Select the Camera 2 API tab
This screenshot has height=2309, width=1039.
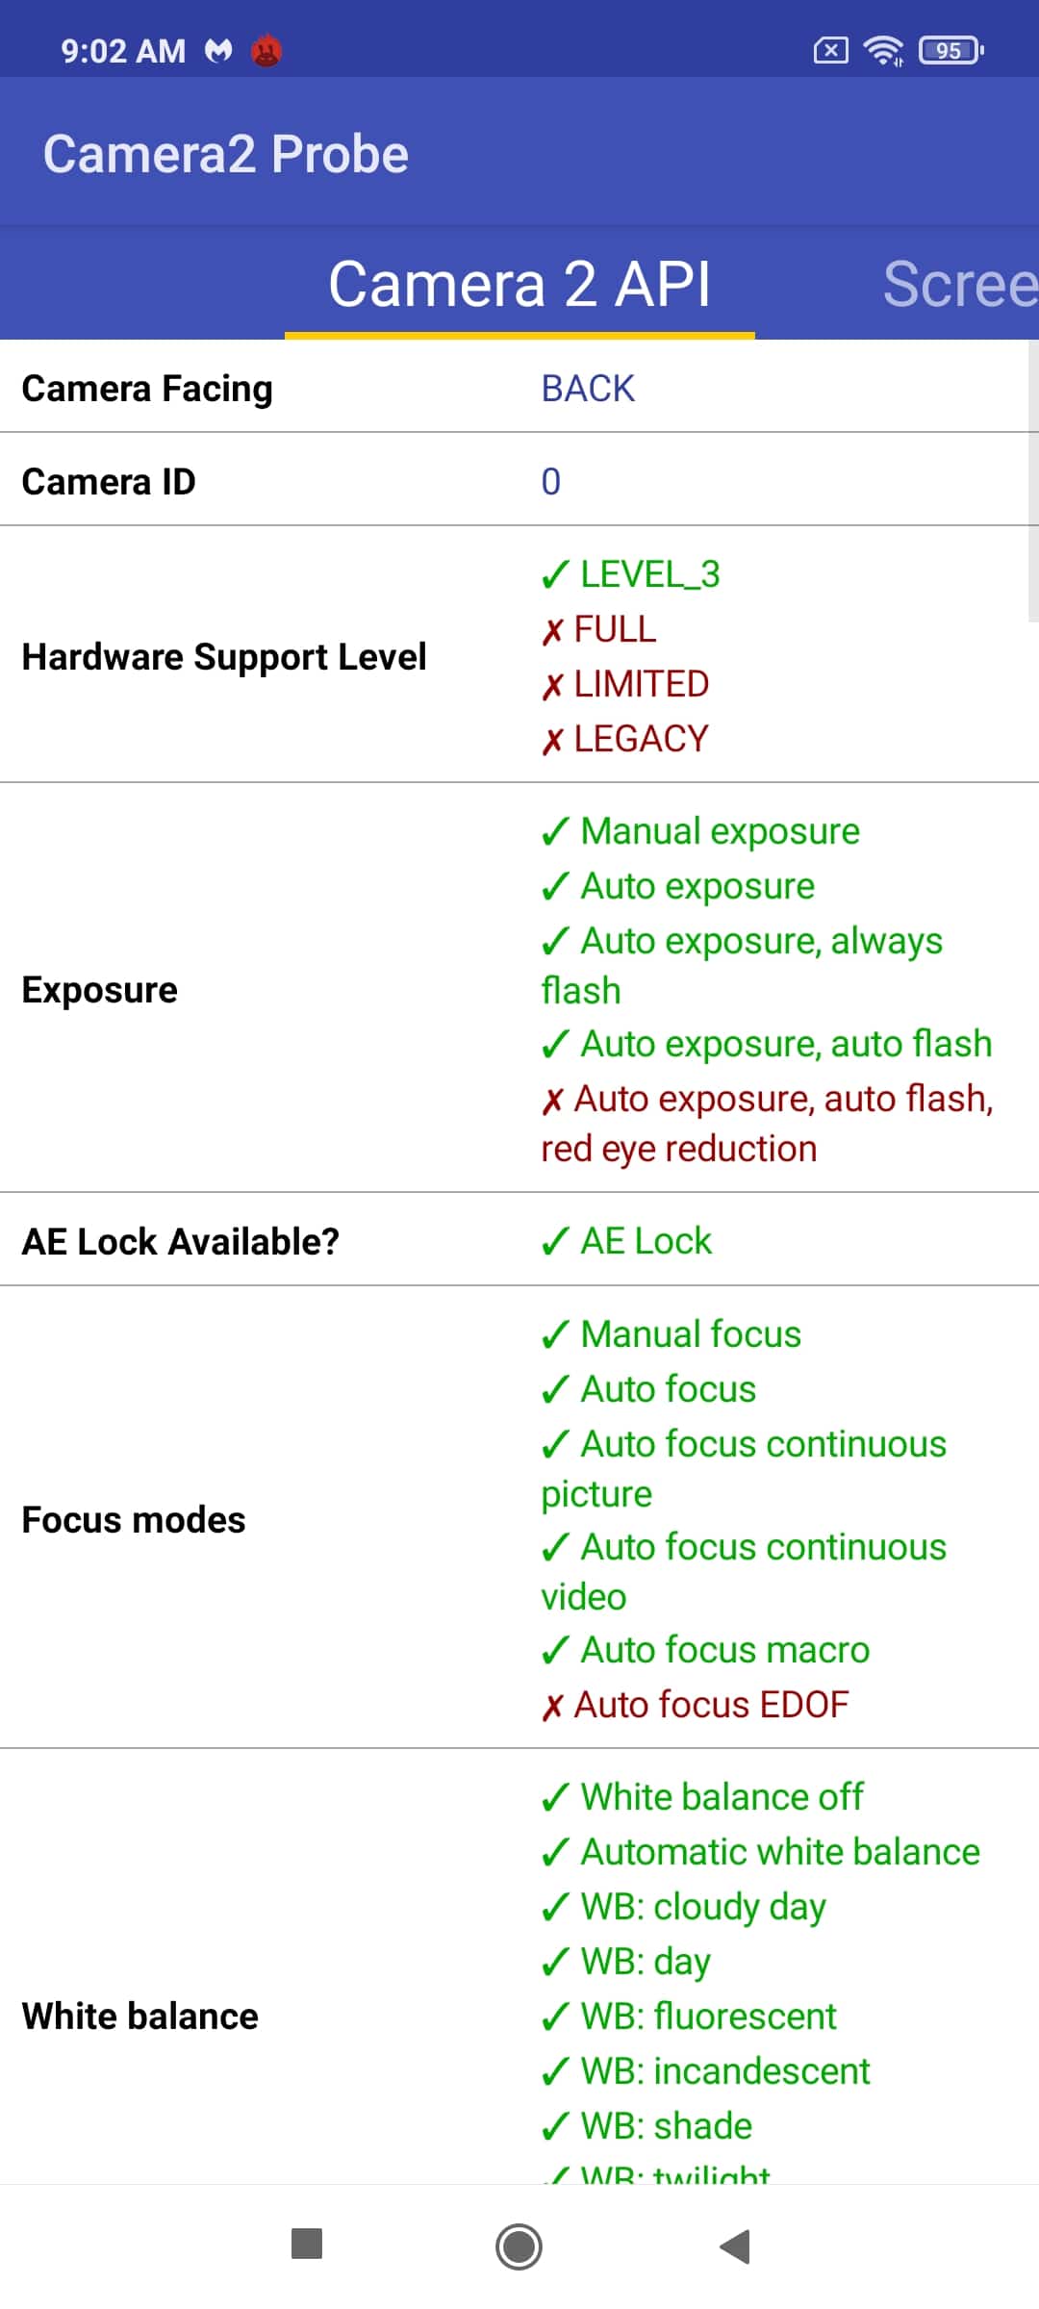519,284
